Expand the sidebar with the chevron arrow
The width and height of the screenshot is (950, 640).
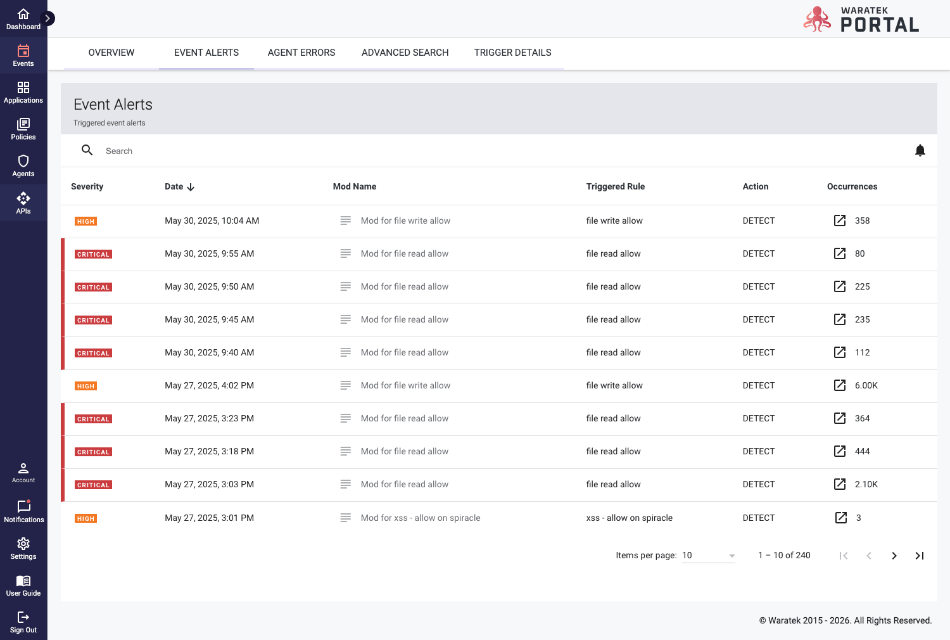[47, 18]
